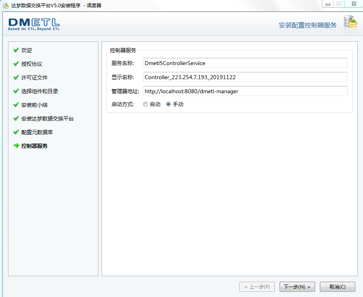The image size is (363, 297).
Task: Click the 显示名称 input field
Action: [x=245, y=77]
